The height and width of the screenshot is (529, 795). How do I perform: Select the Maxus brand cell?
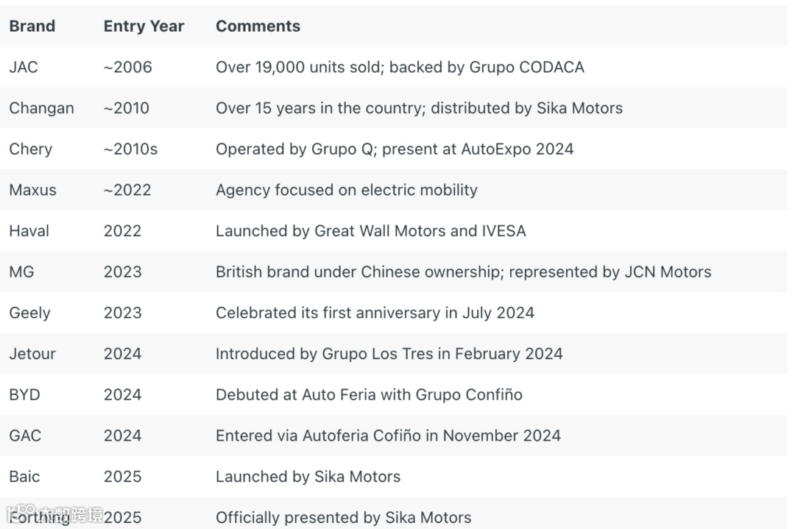coord(32,190)
